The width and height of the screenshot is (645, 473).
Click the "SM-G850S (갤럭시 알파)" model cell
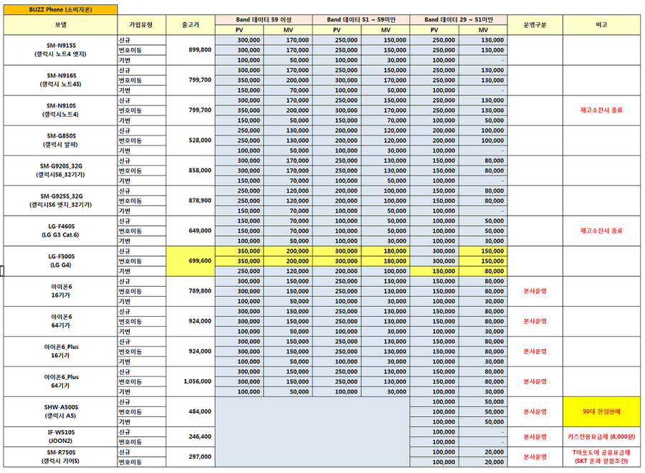[x=60, y=140]
